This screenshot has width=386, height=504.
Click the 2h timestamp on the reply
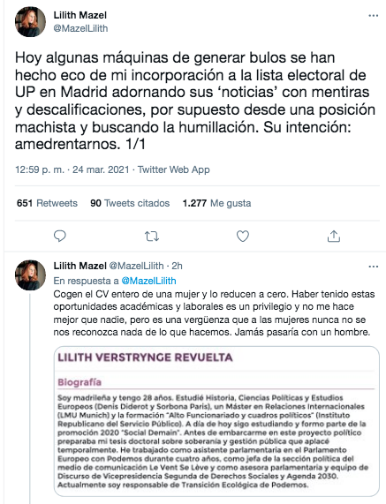coord(177,266)
